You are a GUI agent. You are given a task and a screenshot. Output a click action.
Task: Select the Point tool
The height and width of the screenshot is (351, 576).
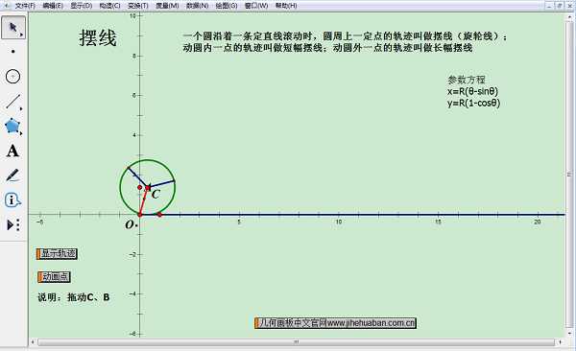click(13, 52)
